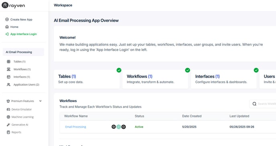Click the AI Email Processing App Overview heading
This screenshot has width=276, height=146.
pos(86,20)
